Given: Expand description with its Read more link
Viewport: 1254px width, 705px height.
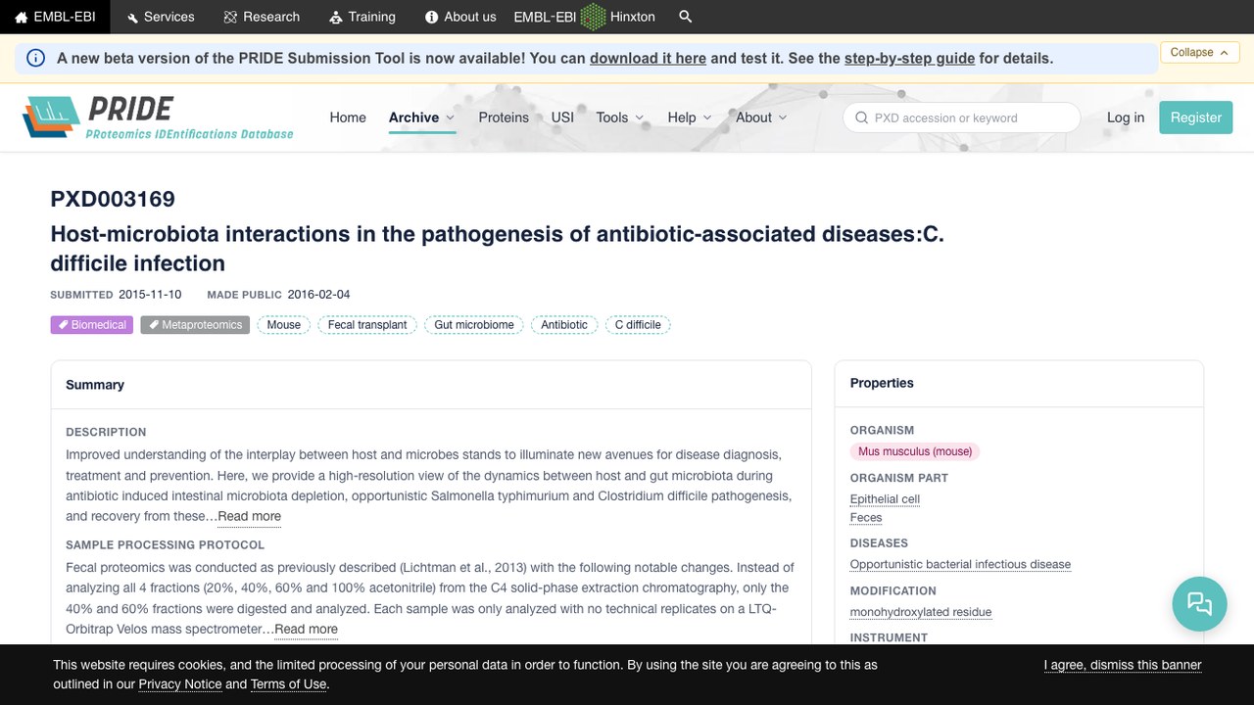Looking at the screenshot, I should coord(249,516).
